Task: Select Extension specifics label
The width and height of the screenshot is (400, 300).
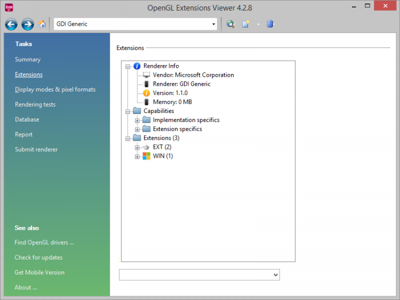Action: [x=177, y=129]
